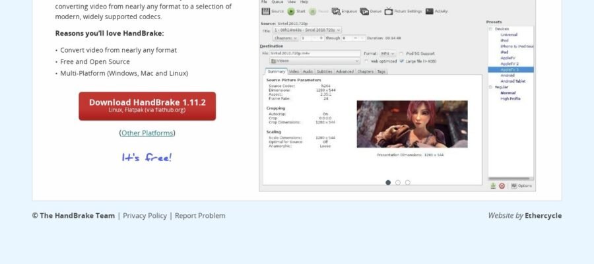The width and height of the screenshot is (594, 264).
Task: Select the iPad preset
Action: point(504,52)
